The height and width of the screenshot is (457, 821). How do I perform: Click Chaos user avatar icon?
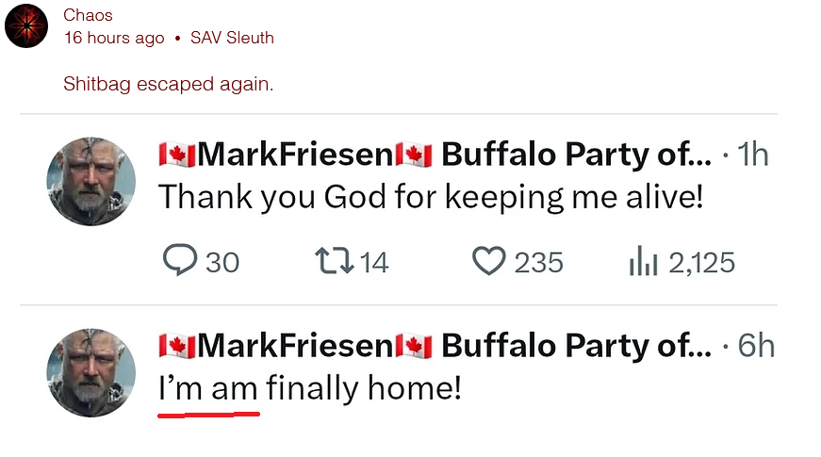click(26, 26)
